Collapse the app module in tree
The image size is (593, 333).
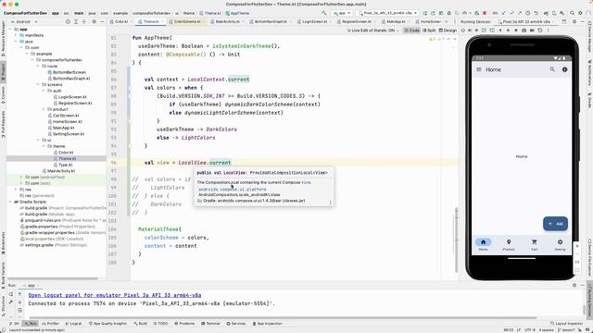pyautogui.click(x=10, y=29)
